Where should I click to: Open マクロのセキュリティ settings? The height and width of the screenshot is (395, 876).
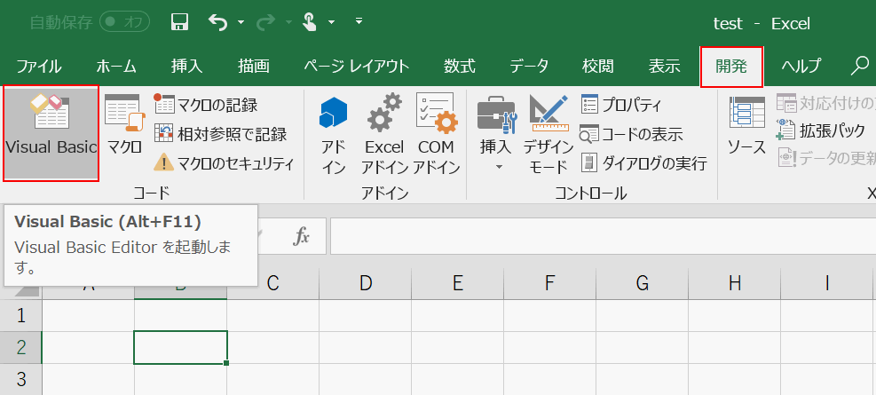[224, 163]
